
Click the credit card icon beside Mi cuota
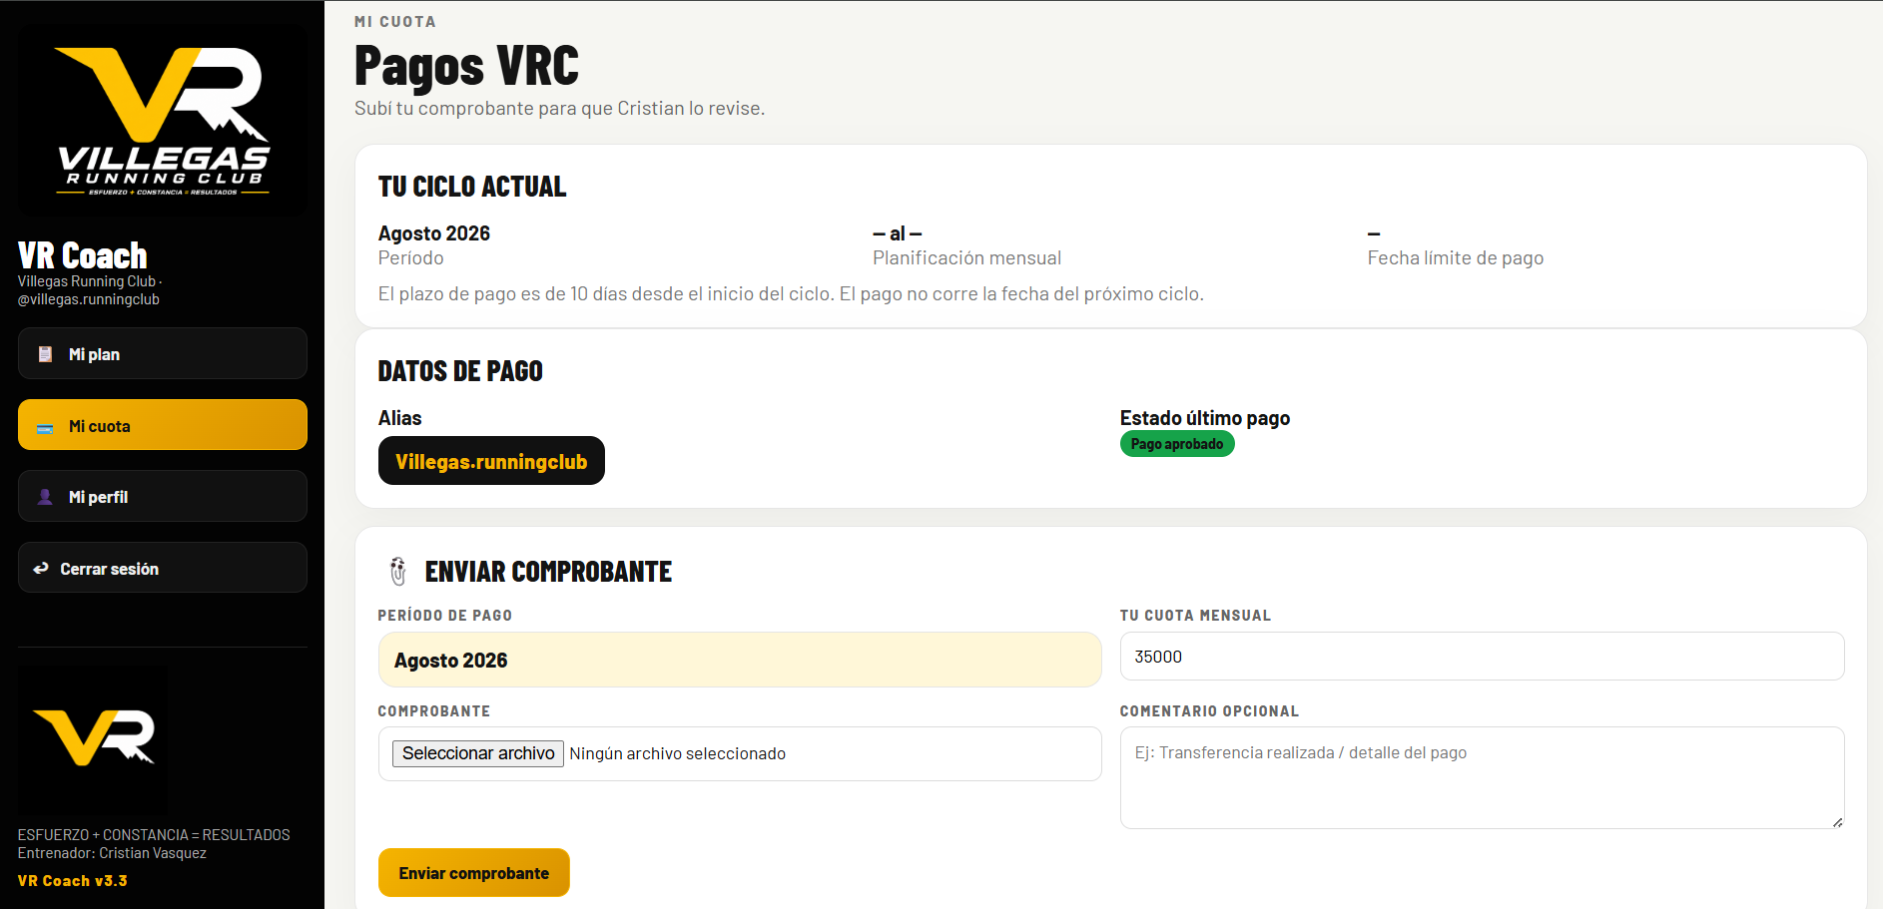point(45,427)
